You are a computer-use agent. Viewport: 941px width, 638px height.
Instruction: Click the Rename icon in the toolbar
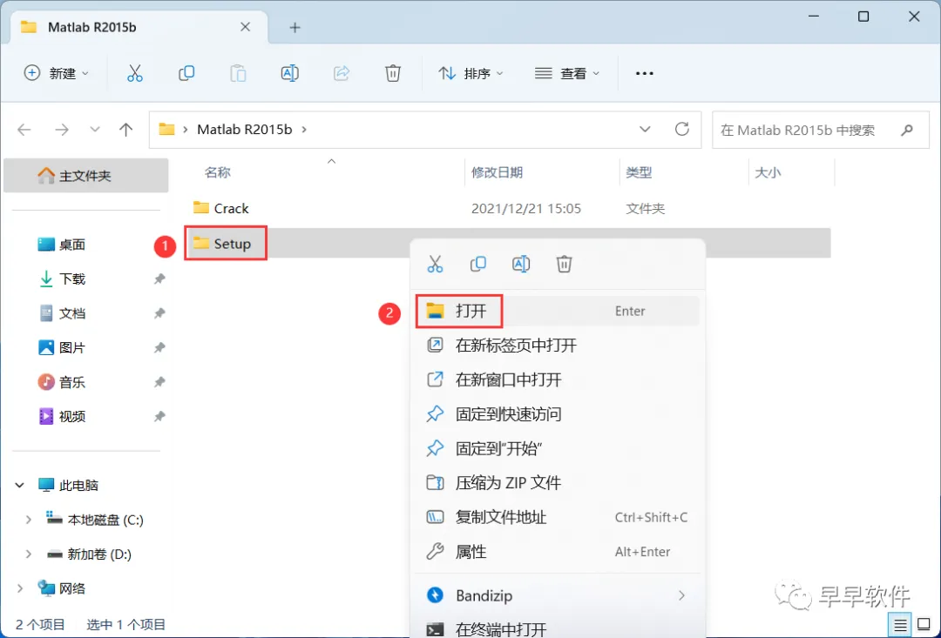(290, 73)
